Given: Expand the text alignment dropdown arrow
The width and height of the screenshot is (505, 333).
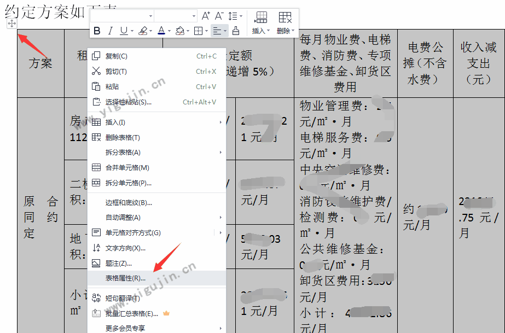Looking at the screenshot, I should point(225,31).
